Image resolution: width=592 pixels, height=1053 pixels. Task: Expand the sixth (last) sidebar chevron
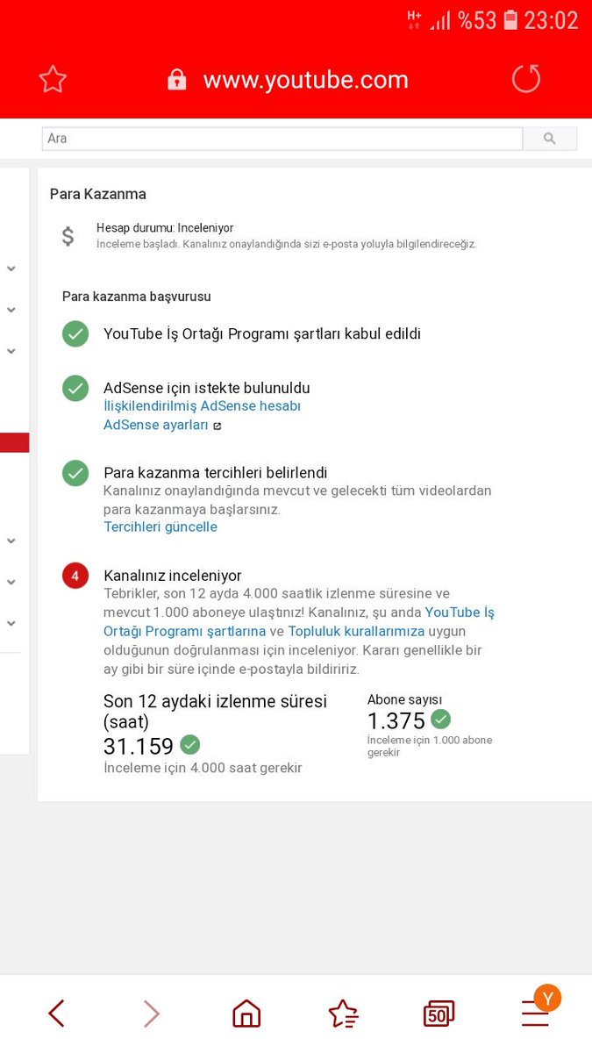click(x=11, y=623)
